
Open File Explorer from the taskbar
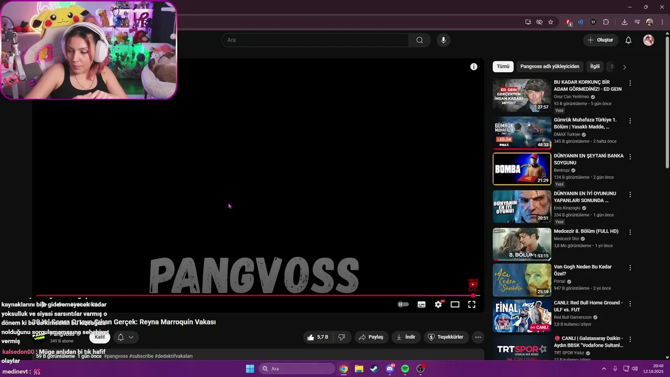359,369
